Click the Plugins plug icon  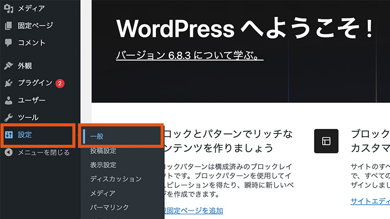click(x=8, y=83)
